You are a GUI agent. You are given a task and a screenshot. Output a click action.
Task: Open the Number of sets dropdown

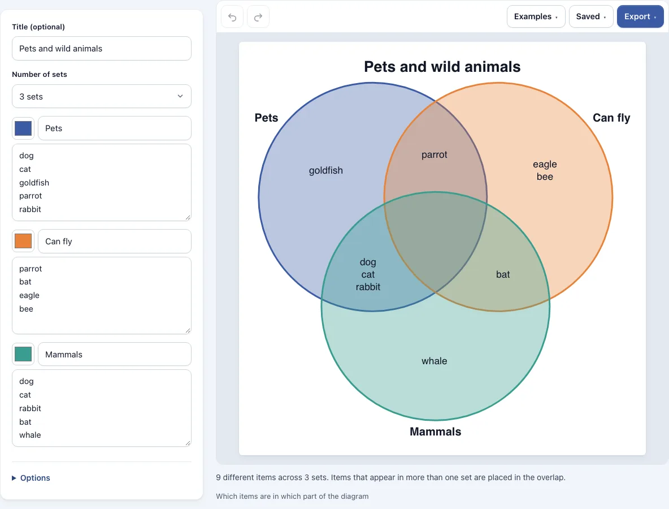point(102,97)
